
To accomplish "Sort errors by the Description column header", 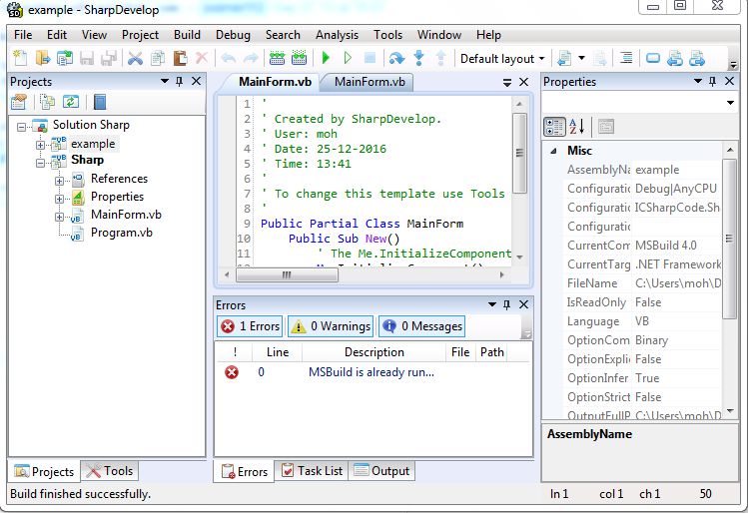I will point(374,352).
